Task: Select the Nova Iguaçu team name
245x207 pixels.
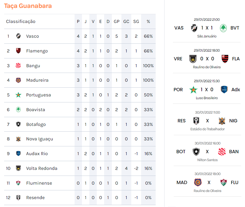Action: [39, 139]
